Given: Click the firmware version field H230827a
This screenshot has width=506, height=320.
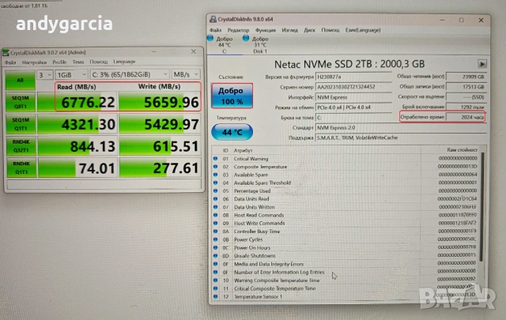Looking at the screenshot, I should pos(353,77).
